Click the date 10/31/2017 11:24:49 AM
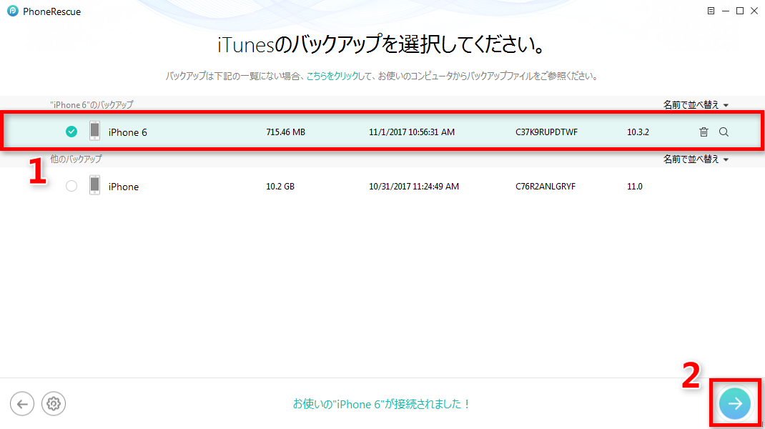765x429 pixels. coord(414,186)
